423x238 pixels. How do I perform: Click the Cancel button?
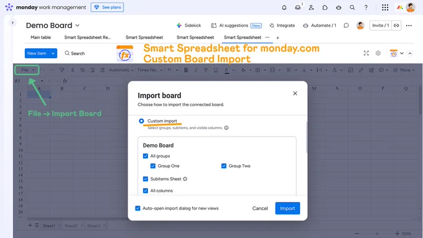pos(260,208)
